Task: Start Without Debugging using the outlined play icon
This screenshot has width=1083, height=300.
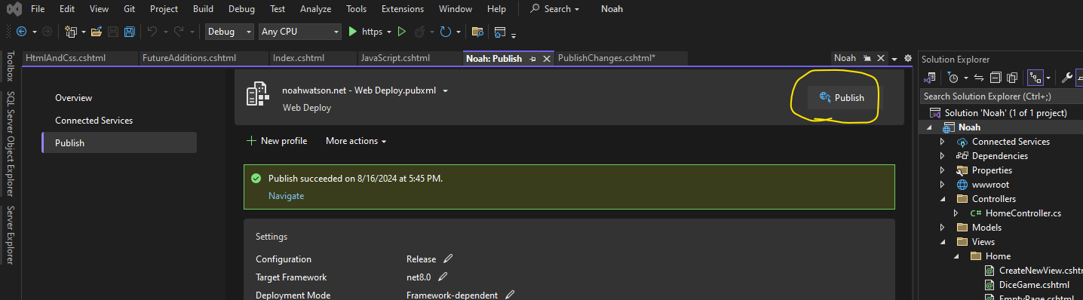Action: pos(402,32)
